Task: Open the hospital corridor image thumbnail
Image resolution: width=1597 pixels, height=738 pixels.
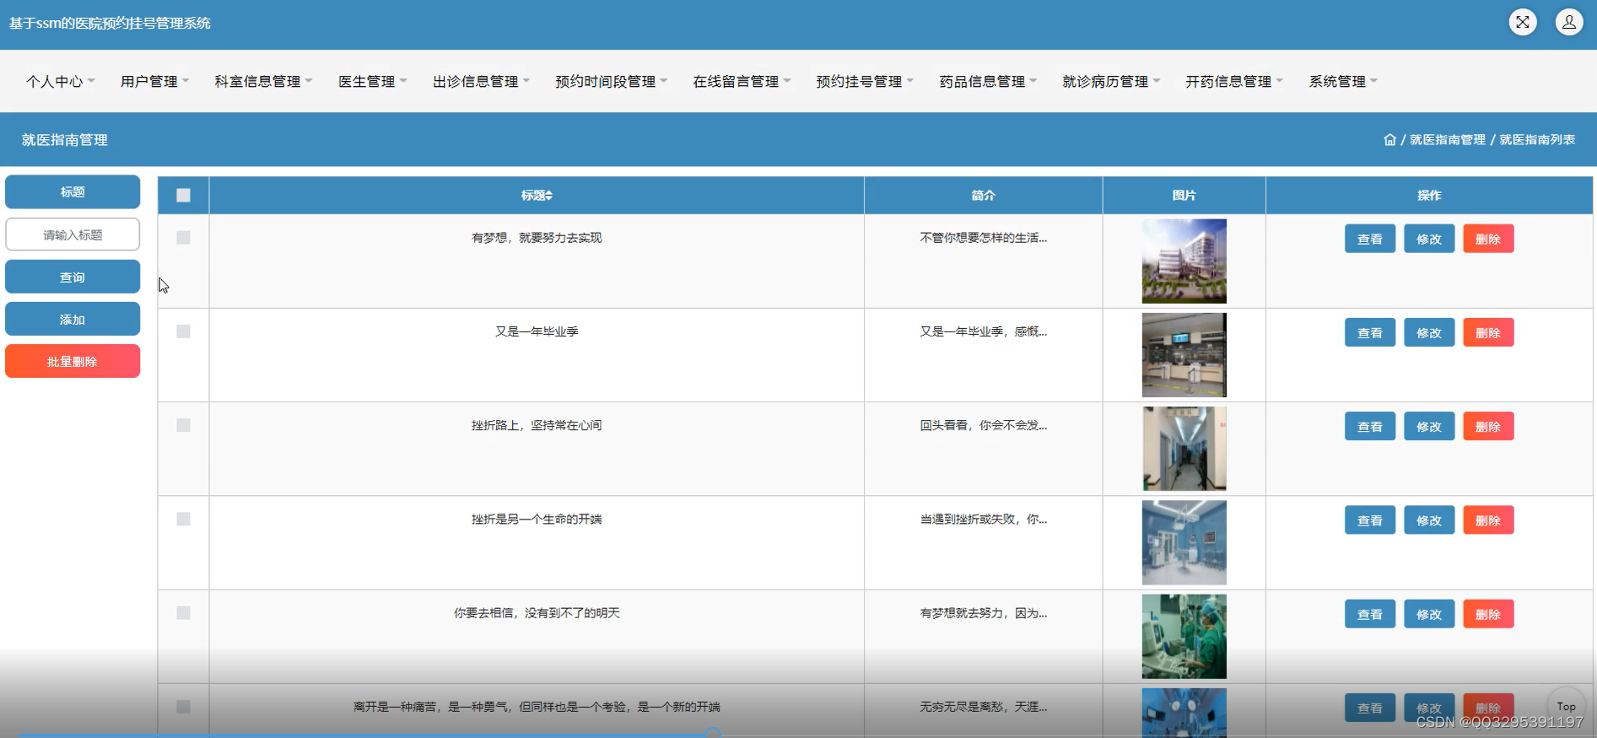Action: pyautogui.click(x=1184, y=449)
